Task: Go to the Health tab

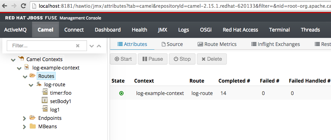Action: click(x=139, y=30)
